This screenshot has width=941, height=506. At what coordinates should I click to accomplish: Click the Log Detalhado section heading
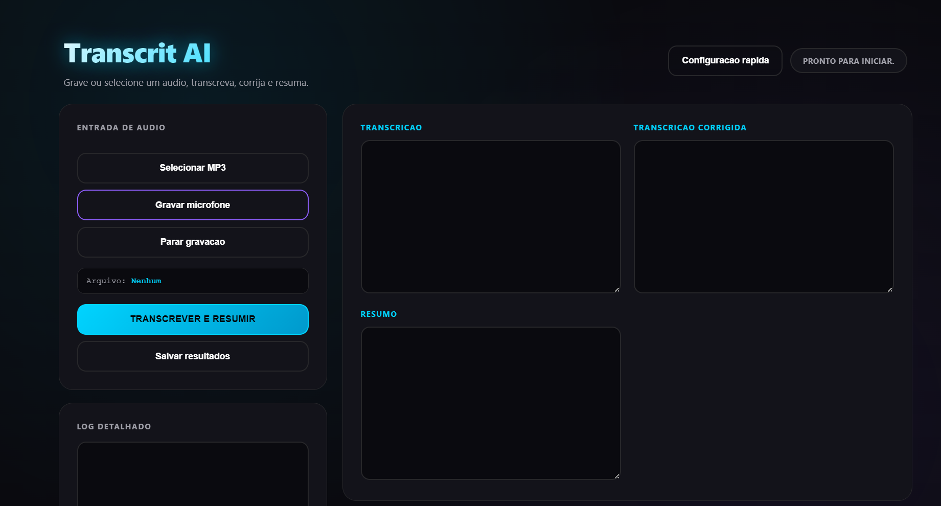coord(114,427)
